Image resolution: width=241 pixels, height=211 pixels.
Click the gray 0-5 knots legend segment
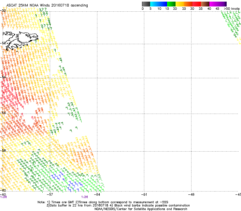coord(146,4)
